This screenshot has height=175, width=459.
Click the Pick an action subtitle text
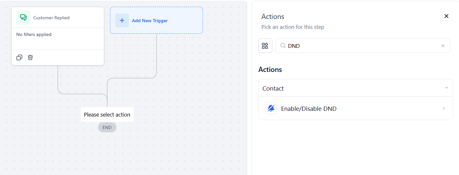(293, 27)
